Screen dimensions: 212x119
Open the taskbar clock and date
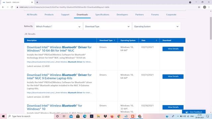click(199, 116)
